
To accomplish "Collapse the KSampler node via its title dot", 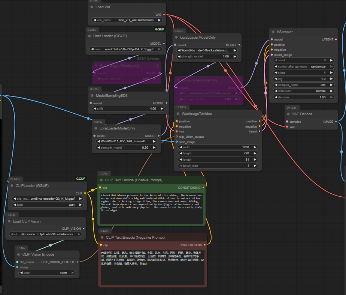I will click(x=272, y=32).
